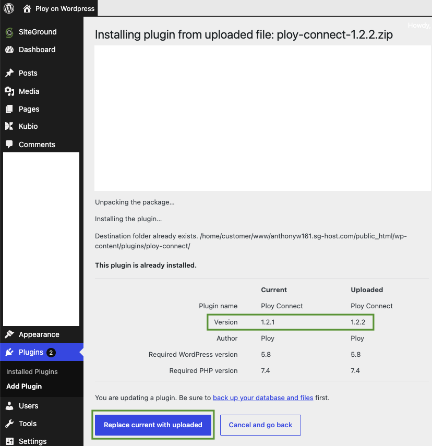Open back up your database and files link
Image resolution: width=432 pixels, height=446 pixels.
263,397
